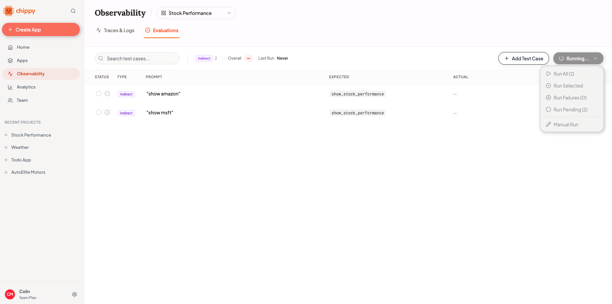
Task: Open Analytics in the sidebar
Action: click(x=41, y=87)
